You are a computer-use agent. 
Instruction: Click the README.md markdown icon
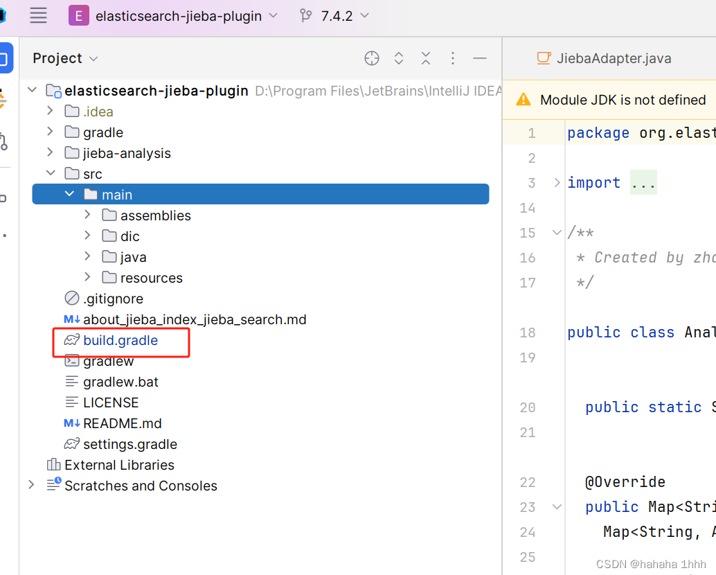point(72,423)
